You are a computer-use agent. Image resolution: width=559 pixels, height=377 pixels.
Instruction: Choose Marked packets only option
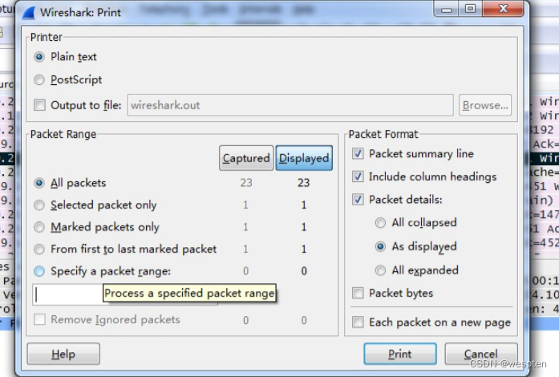[38, 227]
